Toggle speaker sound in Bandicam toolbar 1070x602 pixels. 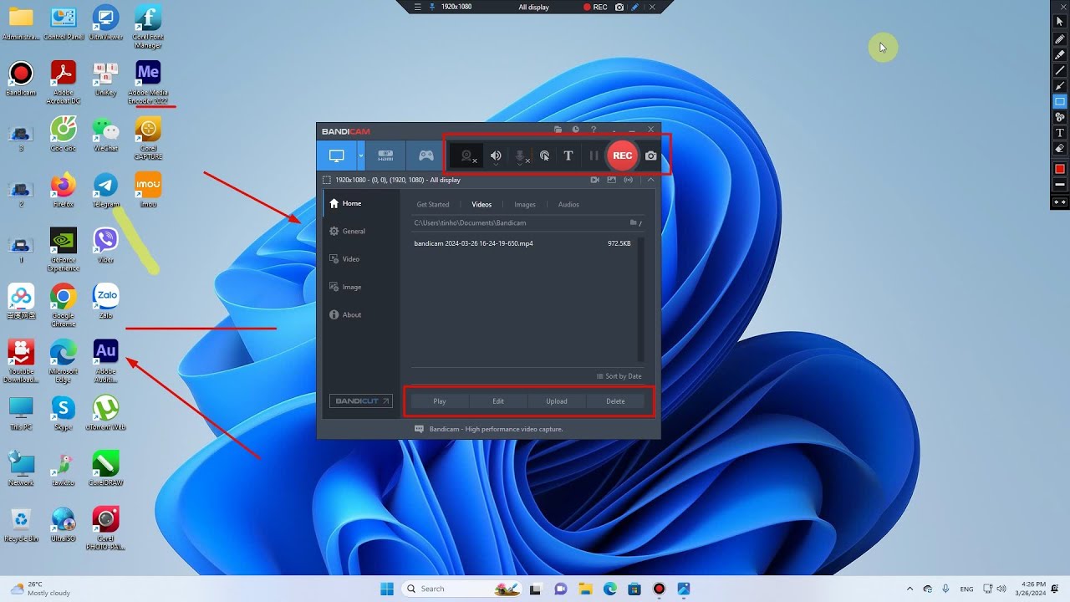pos(496,156)
